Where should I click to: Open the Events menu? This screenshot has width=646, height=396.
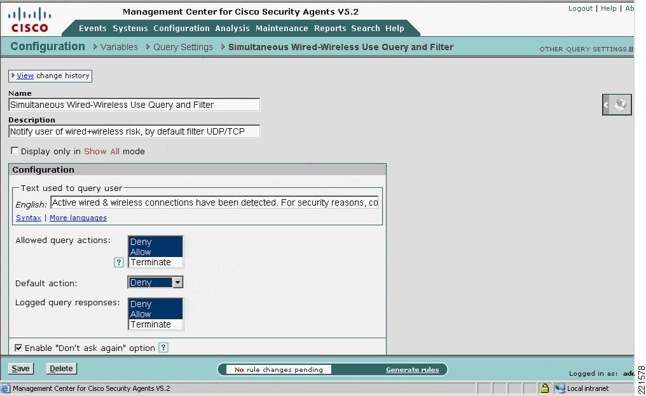(92, 29)
